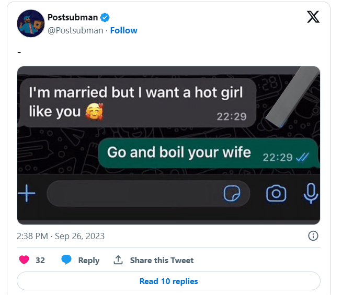Click the plus attachment icon

27,194
